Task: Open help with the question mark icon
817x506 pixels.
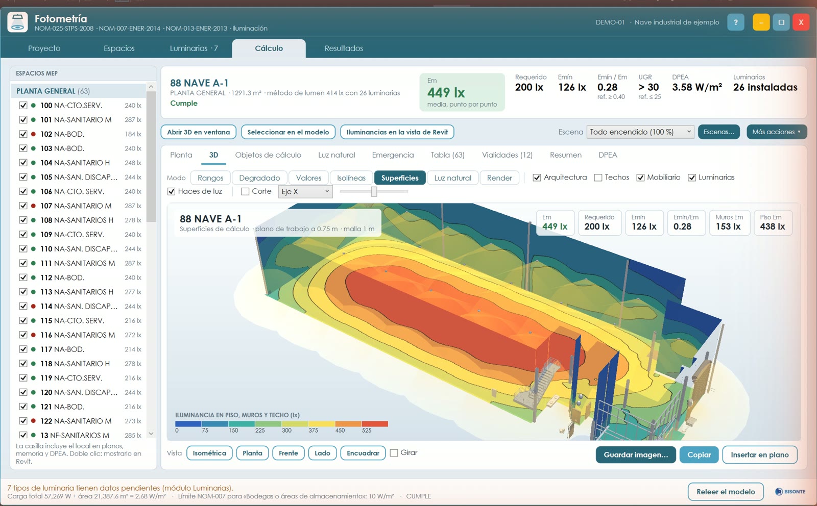Action: click(735, 22)
